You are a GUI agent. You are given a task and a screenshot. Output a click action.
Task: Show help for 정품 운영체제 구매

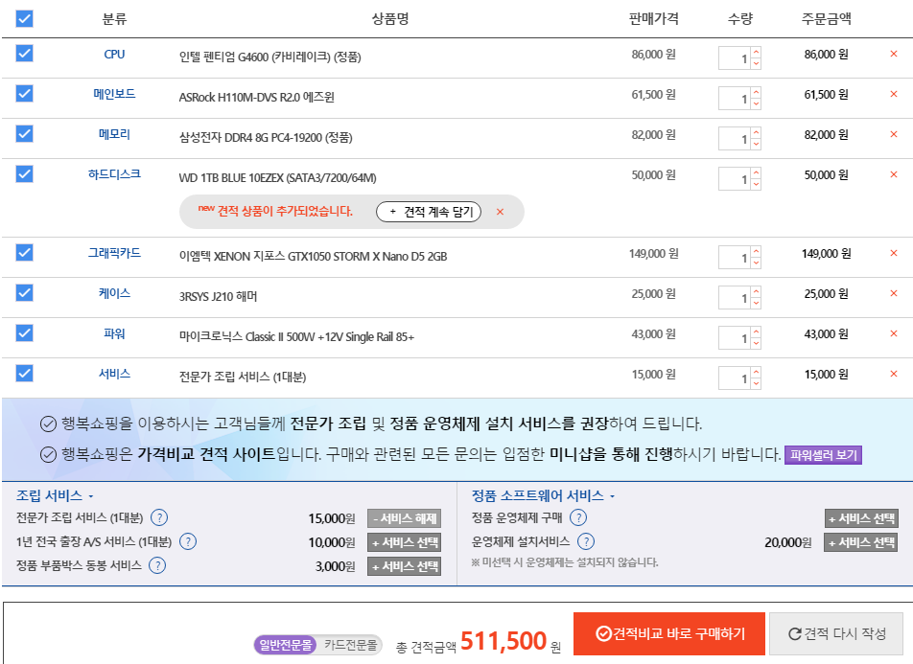(x=578, y=518)
